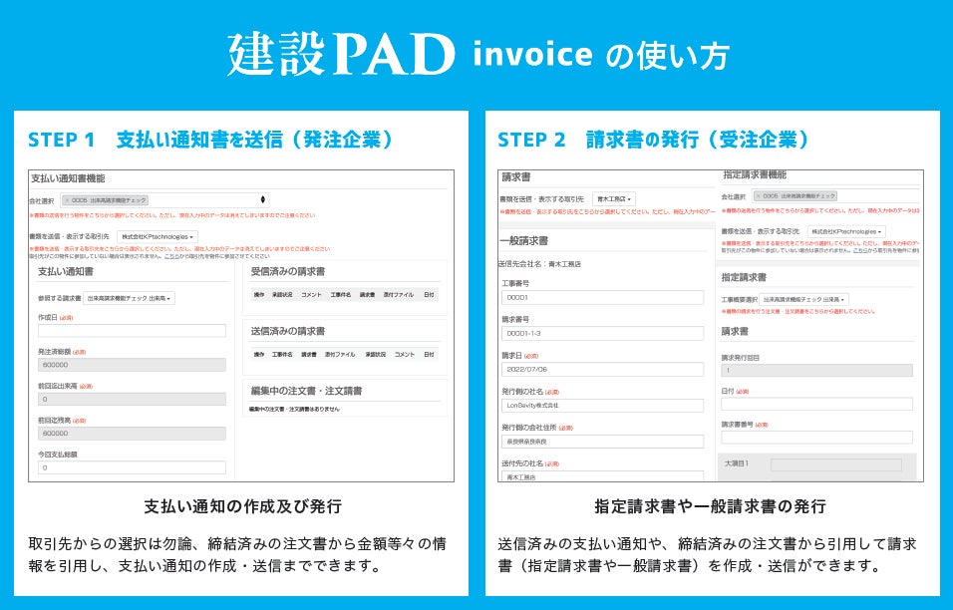Viewport: 953px width, 610px height.
Task: Select 承認状況 header in 受信済みの請求書 table
Action: pos(282,295)
